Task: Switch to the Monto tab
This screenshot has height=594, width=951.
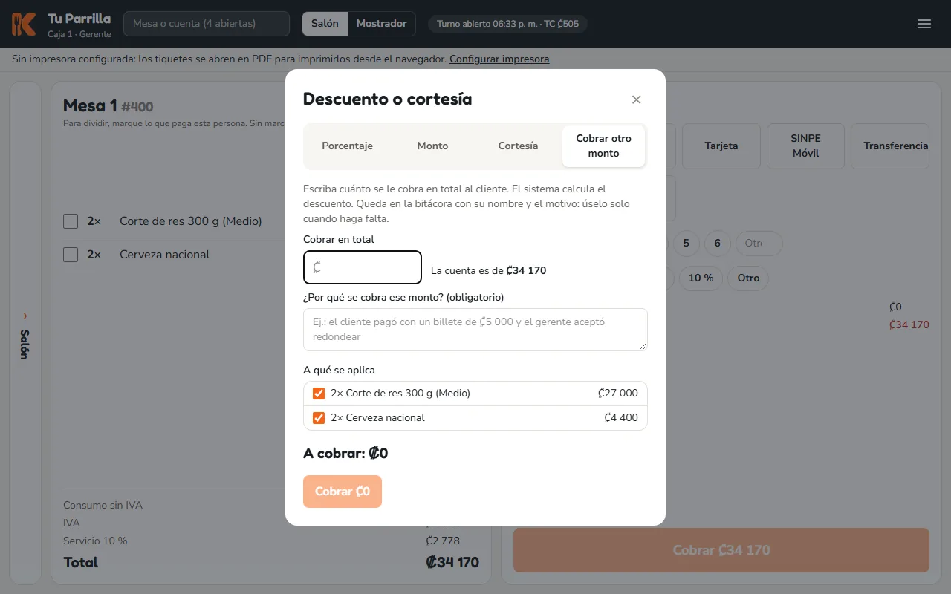Action: pos(432,146)
